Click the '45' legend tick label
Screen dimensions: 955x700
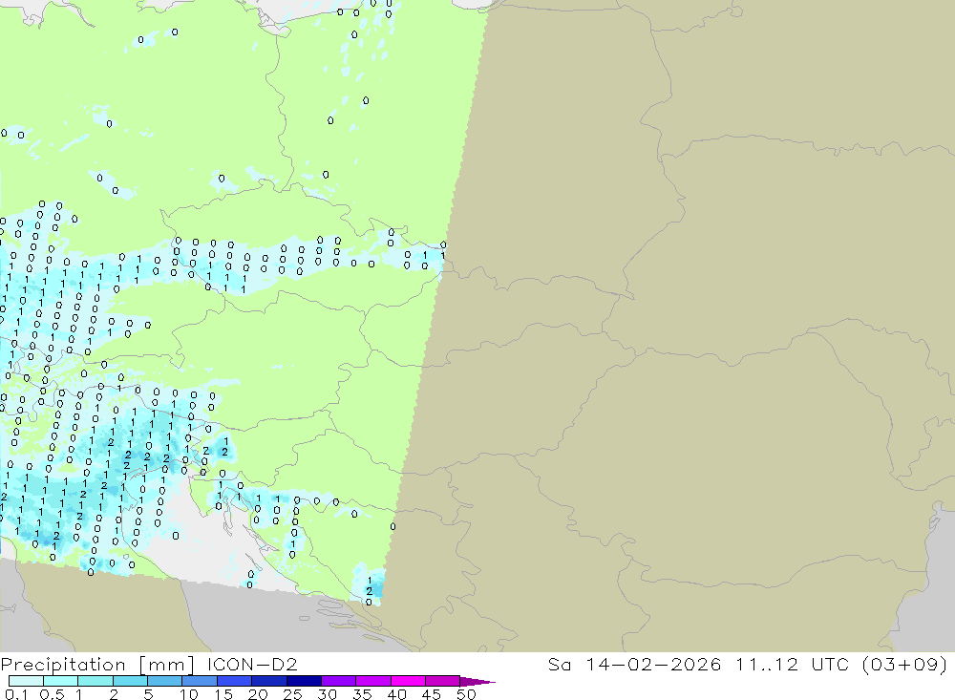pos(432,694)
